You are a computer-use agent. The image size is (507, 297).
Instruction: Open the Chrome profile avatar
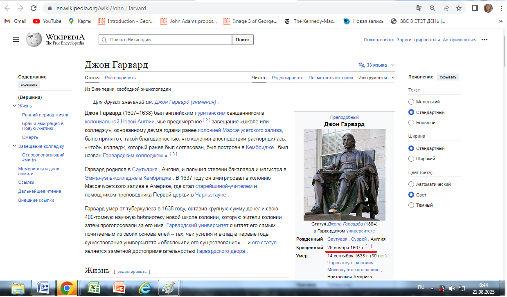pos(488,8)
